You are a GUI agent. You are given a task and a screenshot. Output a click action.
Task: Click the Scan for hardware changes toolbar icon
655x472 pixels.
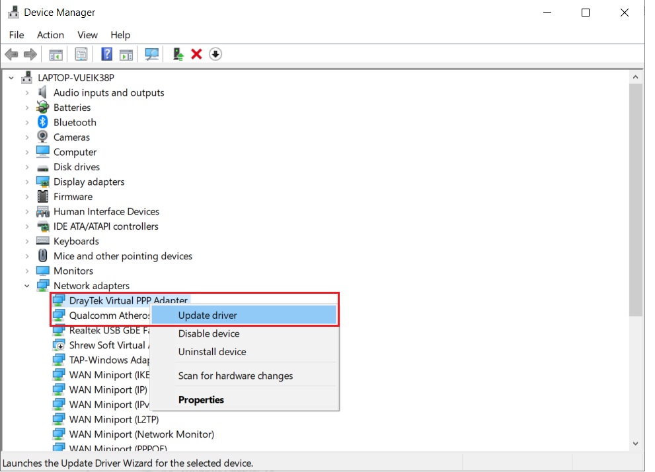pos(151,53)
